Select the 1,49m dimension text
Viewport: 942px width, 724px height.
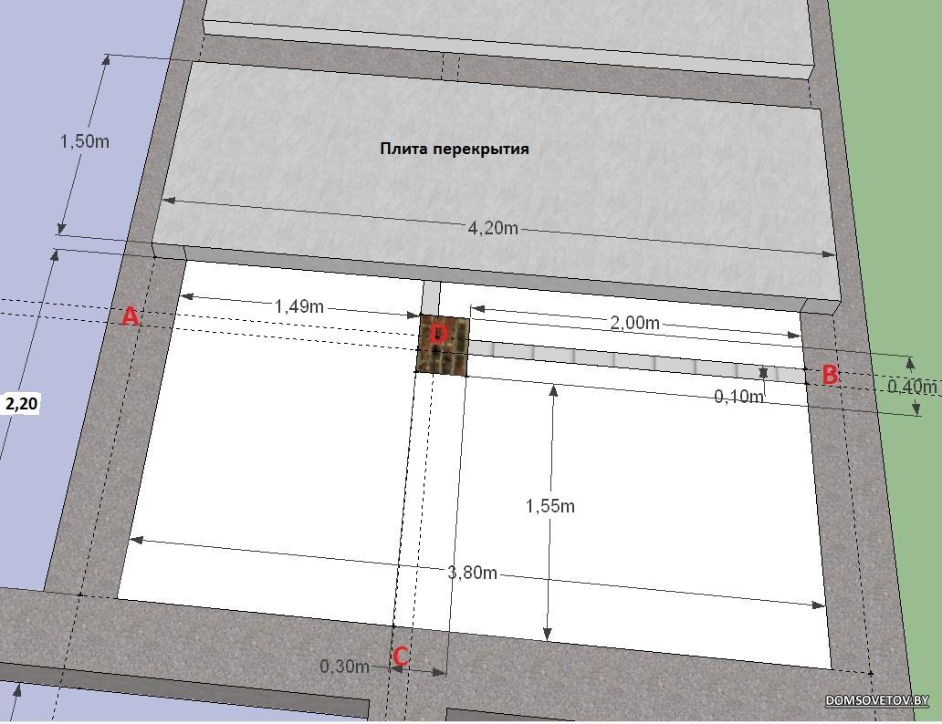tap(299, 306)
